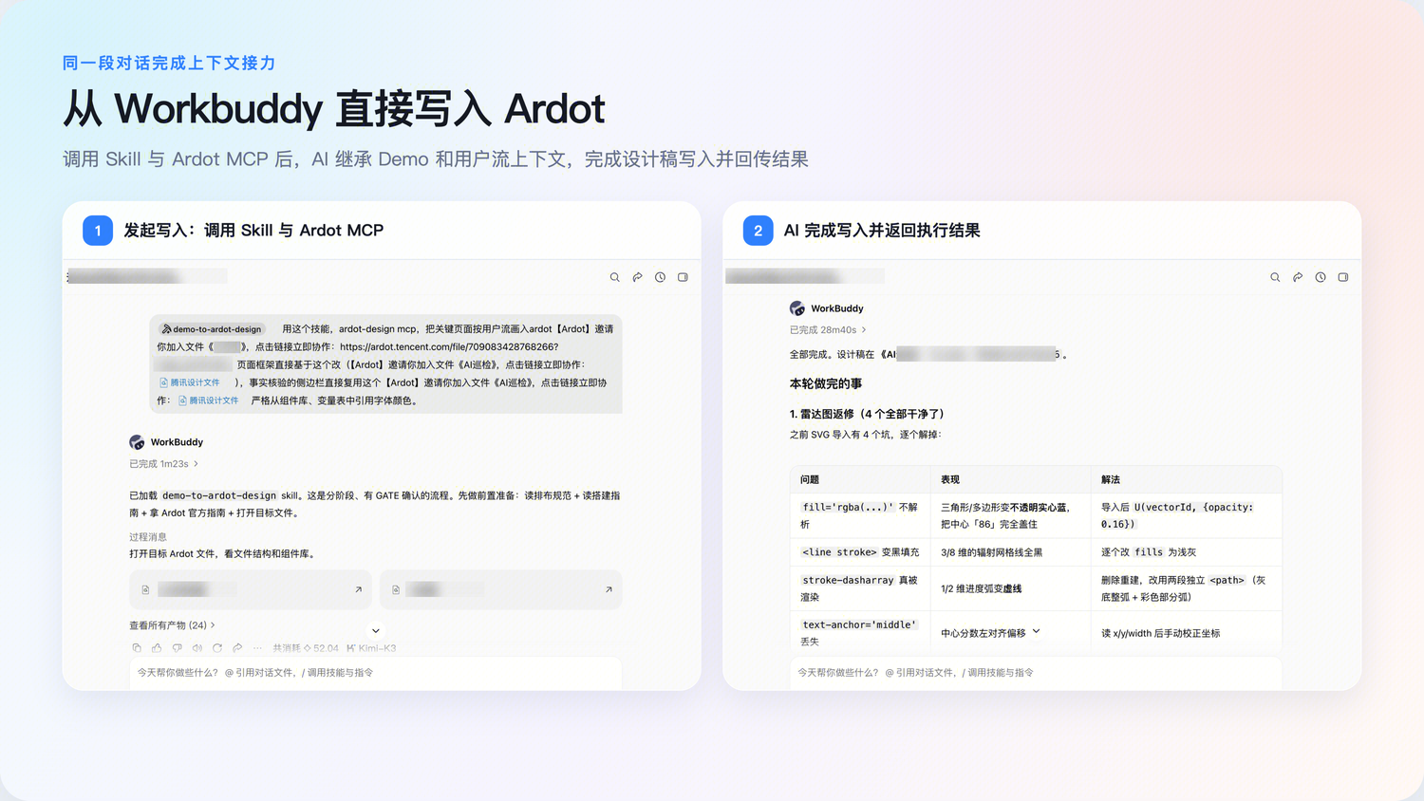Click the share icon in the reply action row
This screenshot has height=801, width=1424.
click(237, 648)
